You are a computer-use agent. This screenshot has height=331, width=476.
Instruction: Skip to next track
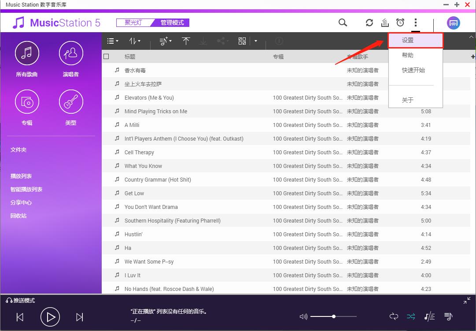pyautogui.click(x=80, y=317)
